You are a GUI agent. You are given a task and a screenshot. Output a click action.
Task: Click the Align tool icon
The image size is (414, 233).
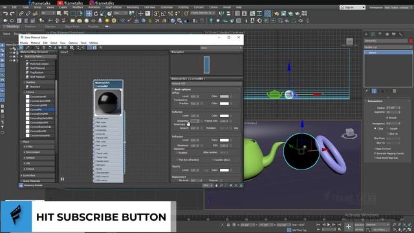(228, 14)
